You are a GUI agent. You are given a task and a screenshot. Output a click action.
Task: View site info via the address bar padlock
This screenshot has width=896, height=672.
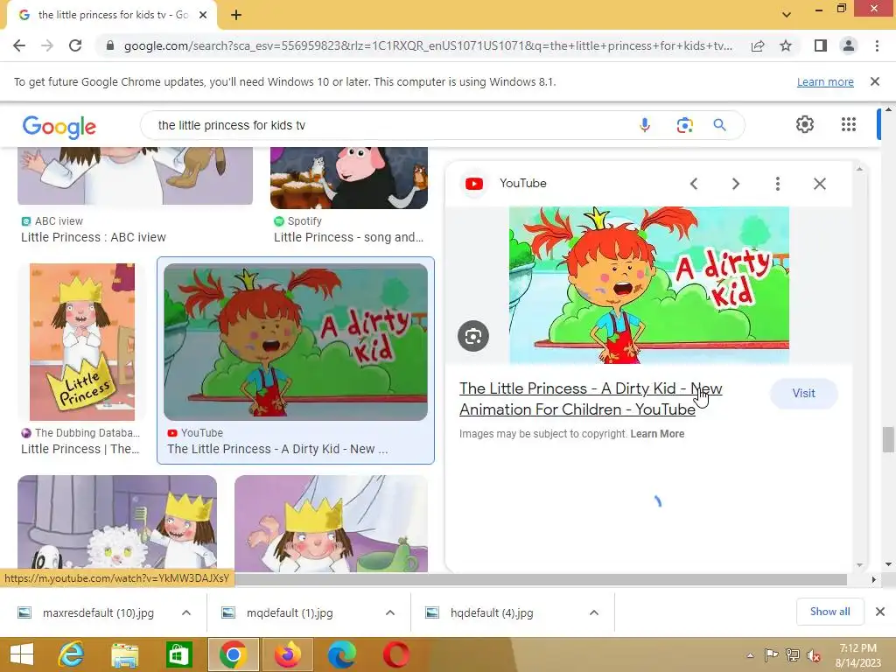(110, 45)
